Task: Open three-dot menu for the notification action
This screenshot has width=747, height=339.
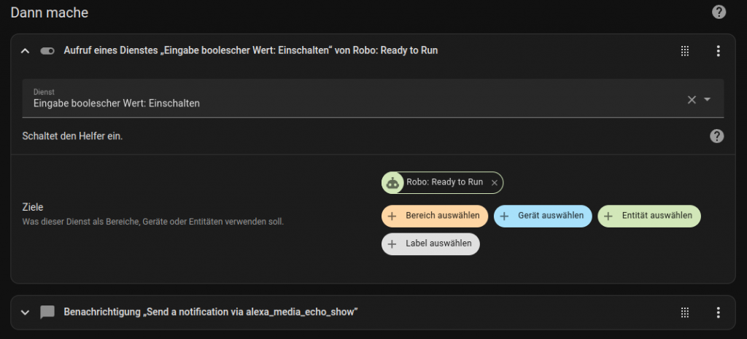Action: 718,312
